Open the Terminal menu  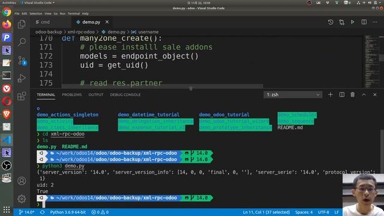click(x=74, y=14)
